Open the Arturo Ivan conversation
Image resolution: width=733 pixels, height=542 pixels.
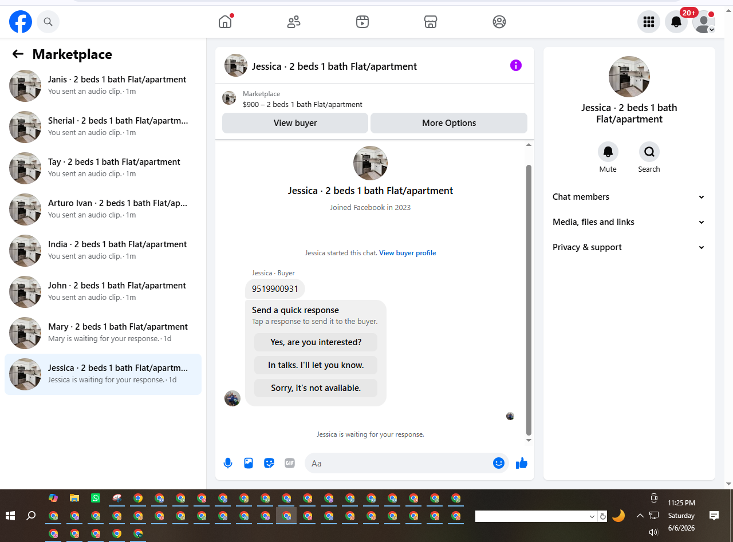[103, 209]
